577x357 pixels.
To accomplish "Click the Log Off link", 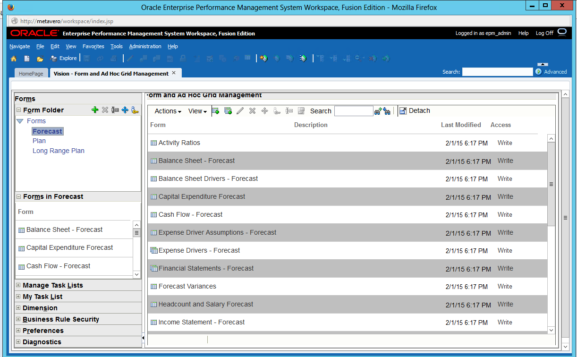I will click(544, 34).
